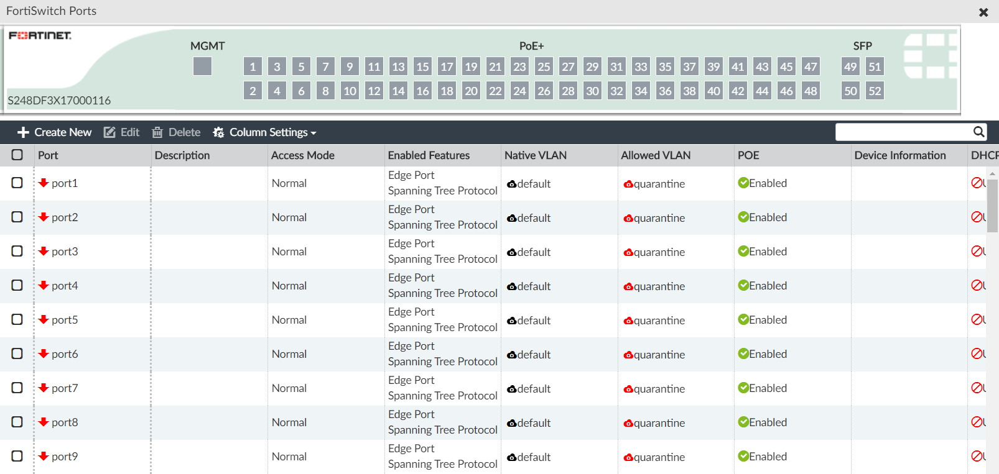Click port 48 on switch faceplate
Image resolution: width=999 pixels, height=474 pixels.
coord(811,91)
